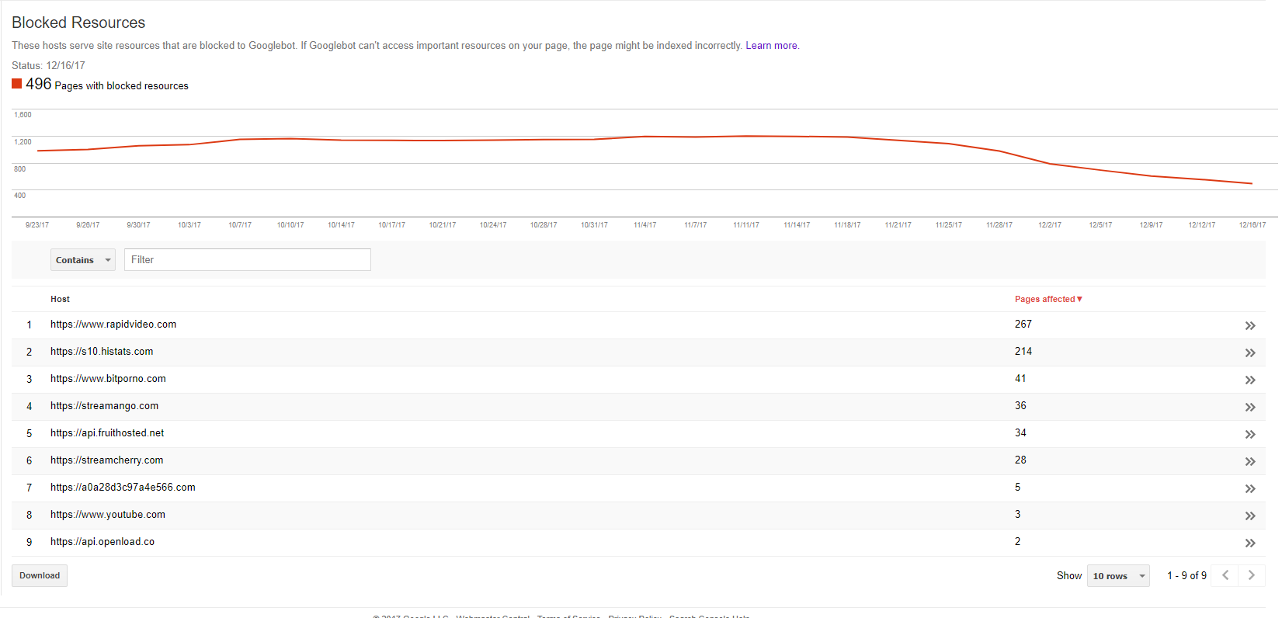Select the 12/2/17 point on chart
The width and height of the screenshot is (1282, 618).
1050,164
